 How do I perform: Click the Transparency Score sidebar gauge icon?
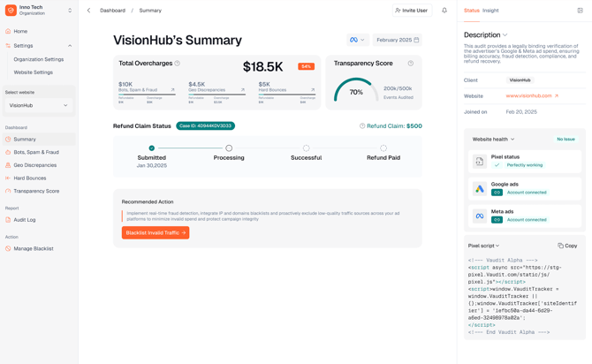pos(8,191)
